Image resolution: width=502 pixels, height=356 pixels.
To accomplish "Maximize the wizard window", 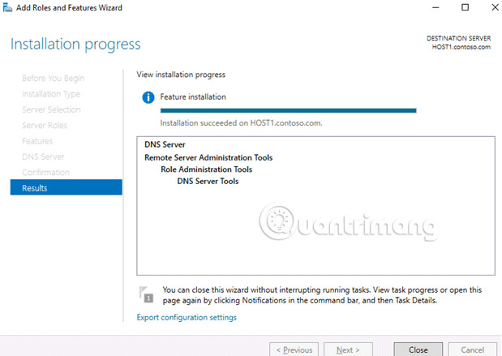I will coord(466,7).
